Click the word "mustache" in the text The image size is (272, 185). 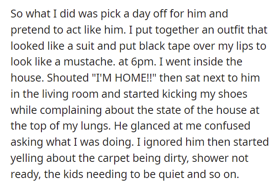(88, 62)
